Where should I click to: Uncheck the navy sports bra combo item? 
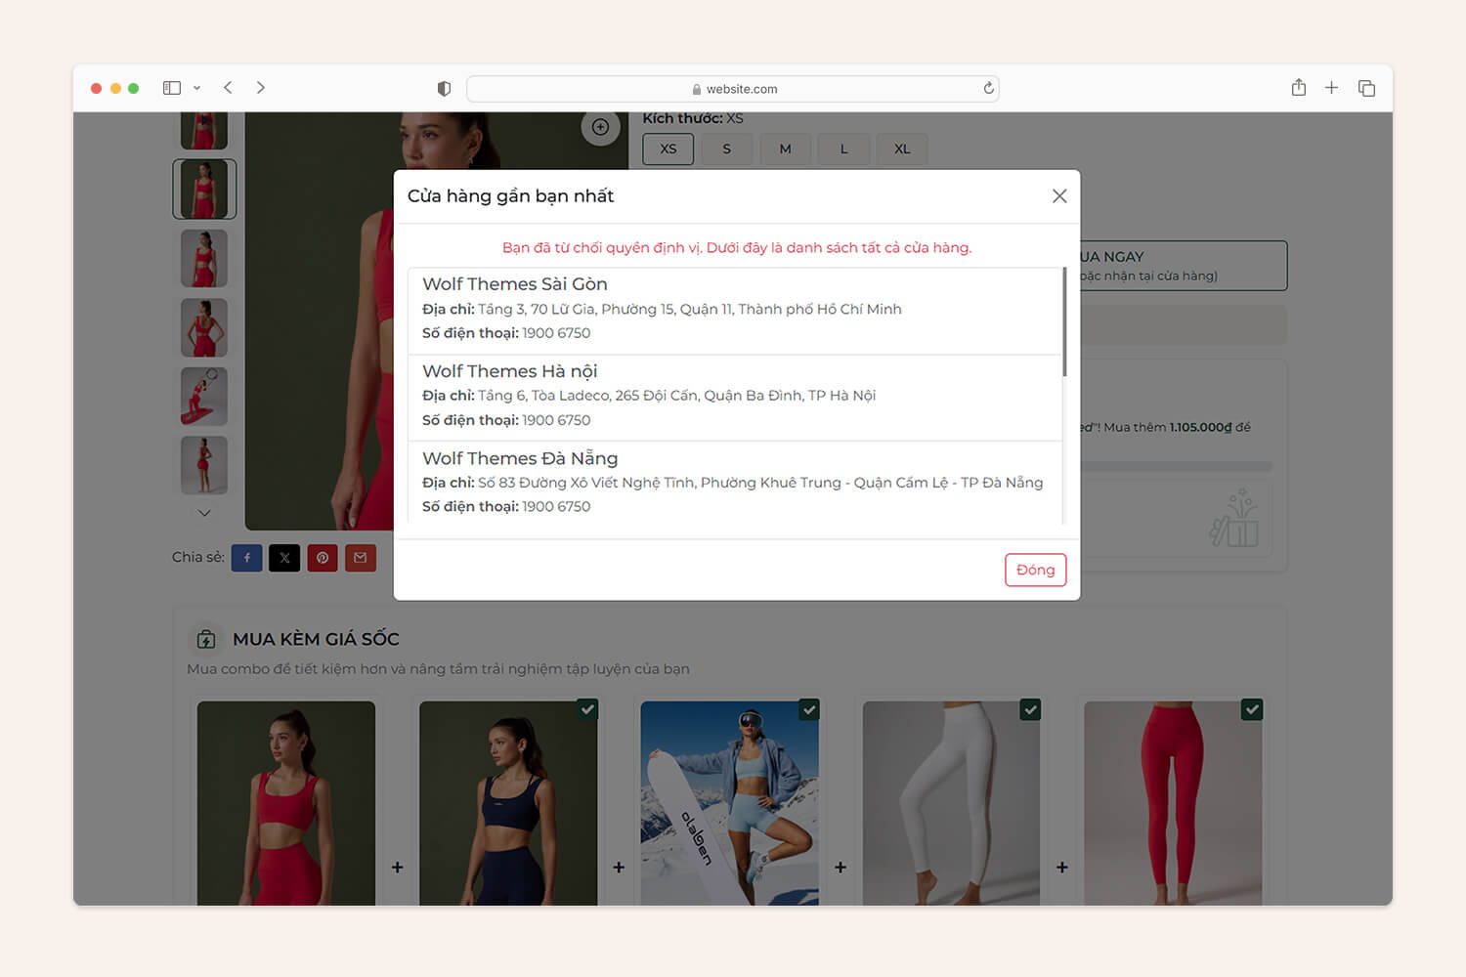[587, 710]
